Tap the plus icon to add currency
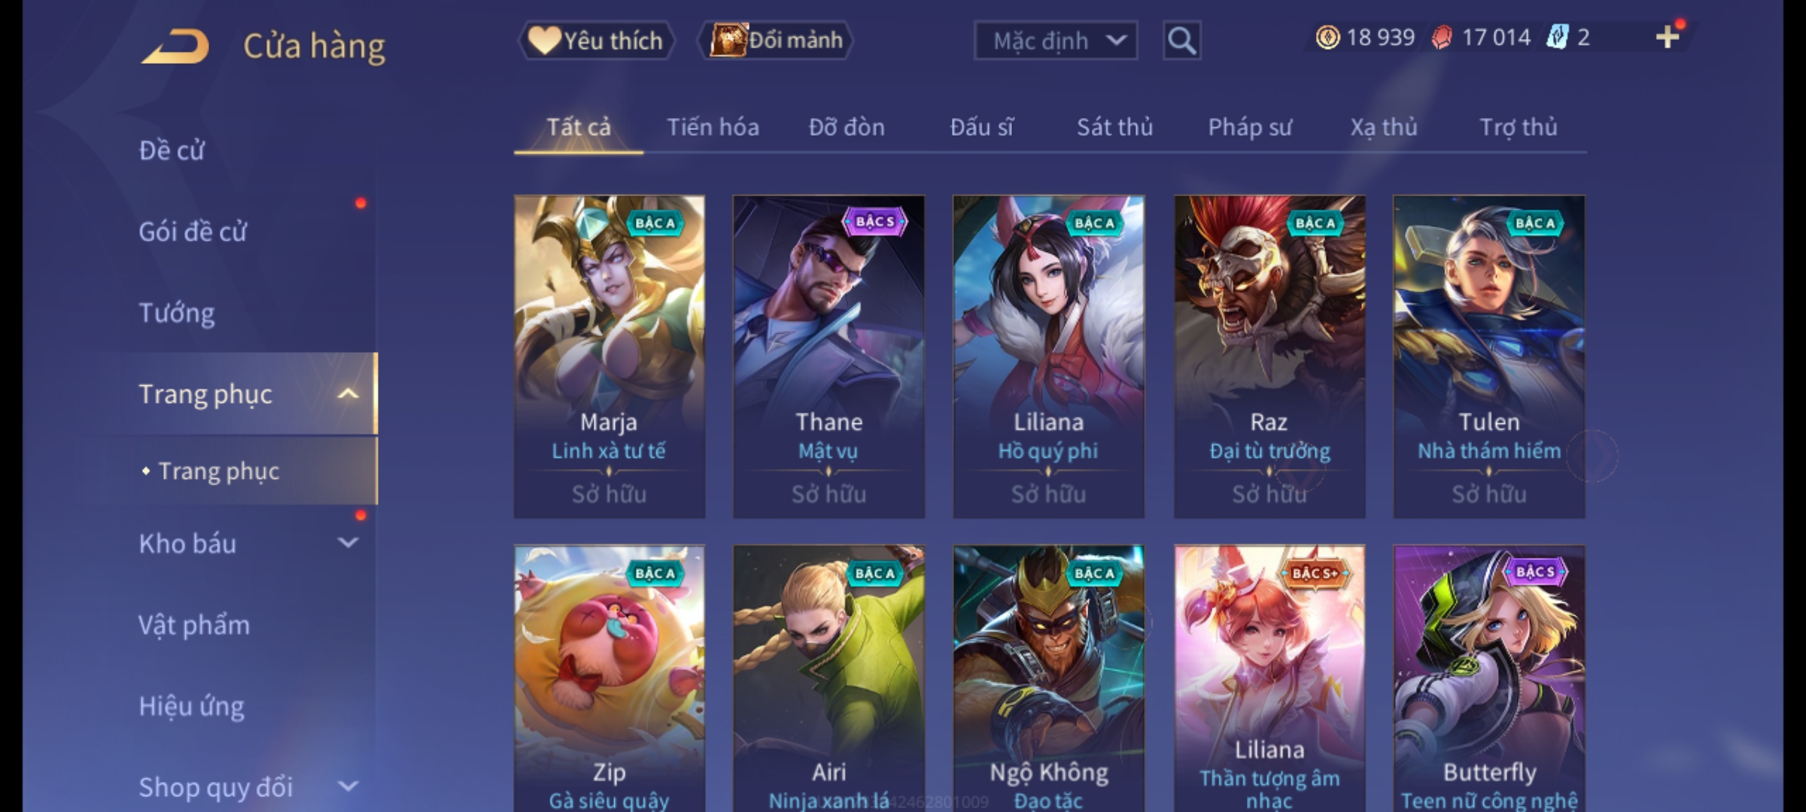Screen dimensions: 1806x812 (x=1668, y=37)
